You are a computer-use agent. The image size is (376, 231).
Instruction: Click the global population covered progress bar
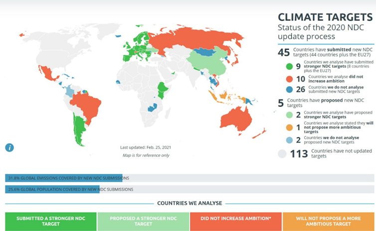[x=190, y=190]
